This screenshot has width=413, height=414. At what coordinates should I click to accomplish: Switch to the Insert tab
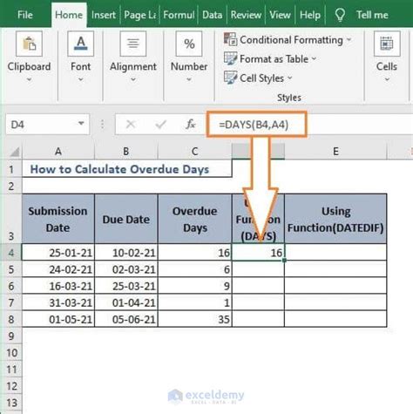[x=104, y=15]
